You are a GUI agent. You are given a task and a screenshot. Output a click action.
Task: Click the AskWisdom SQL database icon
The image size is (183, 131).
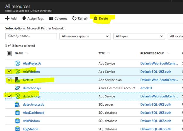pos(18,121)
